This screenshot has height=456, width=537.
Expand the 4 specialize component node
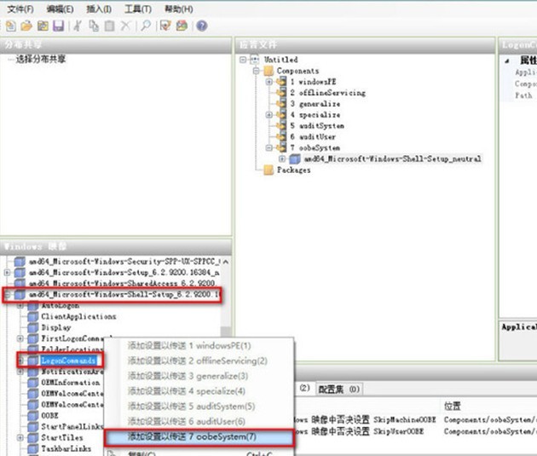tap(269, 114)
